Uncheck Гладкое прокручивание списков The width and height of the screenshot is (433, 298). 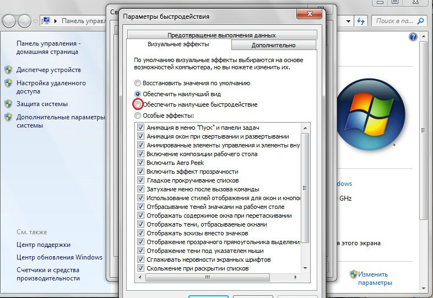(140, 180)
